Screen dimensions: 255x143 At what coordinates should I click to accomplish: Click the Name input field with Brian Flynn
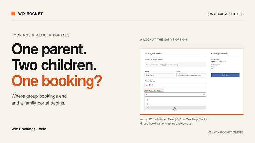[x=159, y=75]
